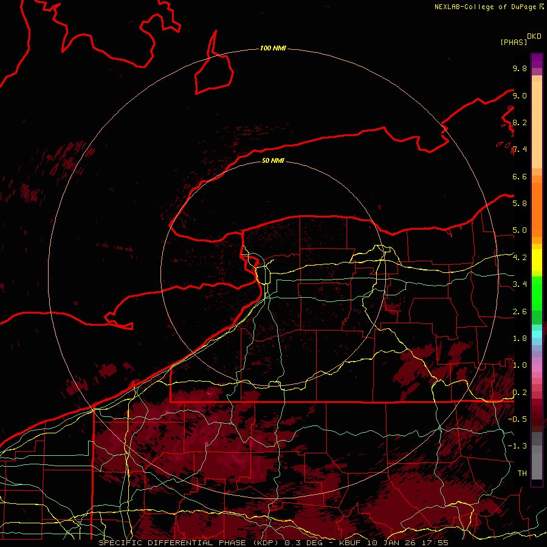Click the [PHAS] legend header
The height and width of the screenshot is (547, 547).
(514, 42)
